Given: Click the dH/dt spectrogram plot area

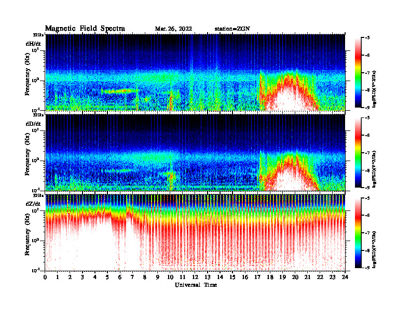Looking at the screenshot, I should coord(195,72).
